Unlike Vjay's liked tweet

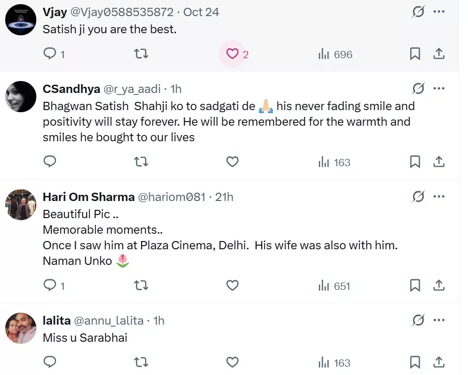pyautogui.click(x=232, y=53)
